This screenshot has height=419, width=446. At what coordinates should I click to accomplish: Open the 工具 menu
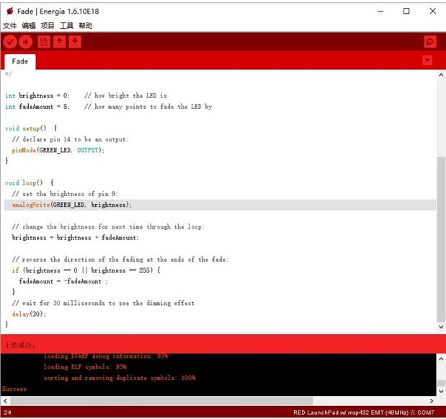tap(66, 26)
